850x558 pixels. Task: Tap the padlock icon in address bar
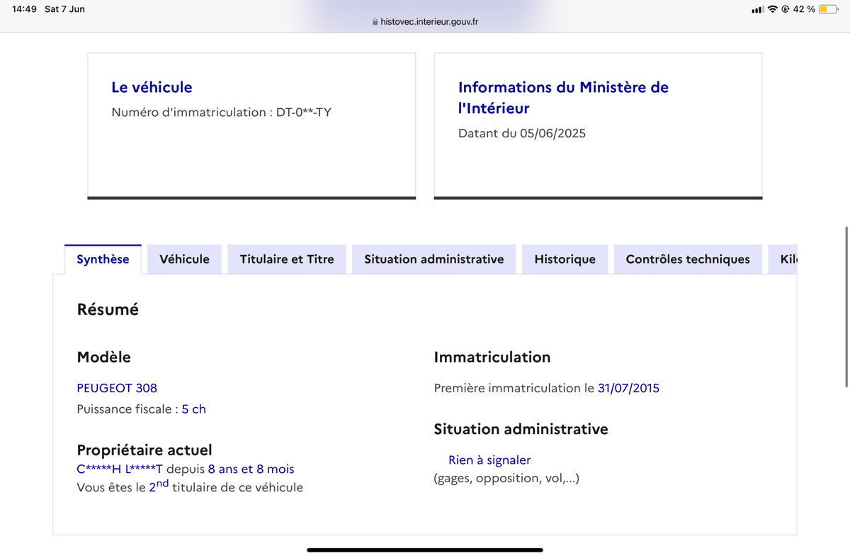375,22
